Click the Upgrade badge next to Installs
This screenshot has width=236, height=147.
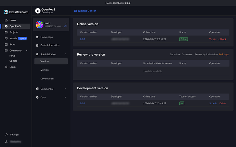(23, 39)
